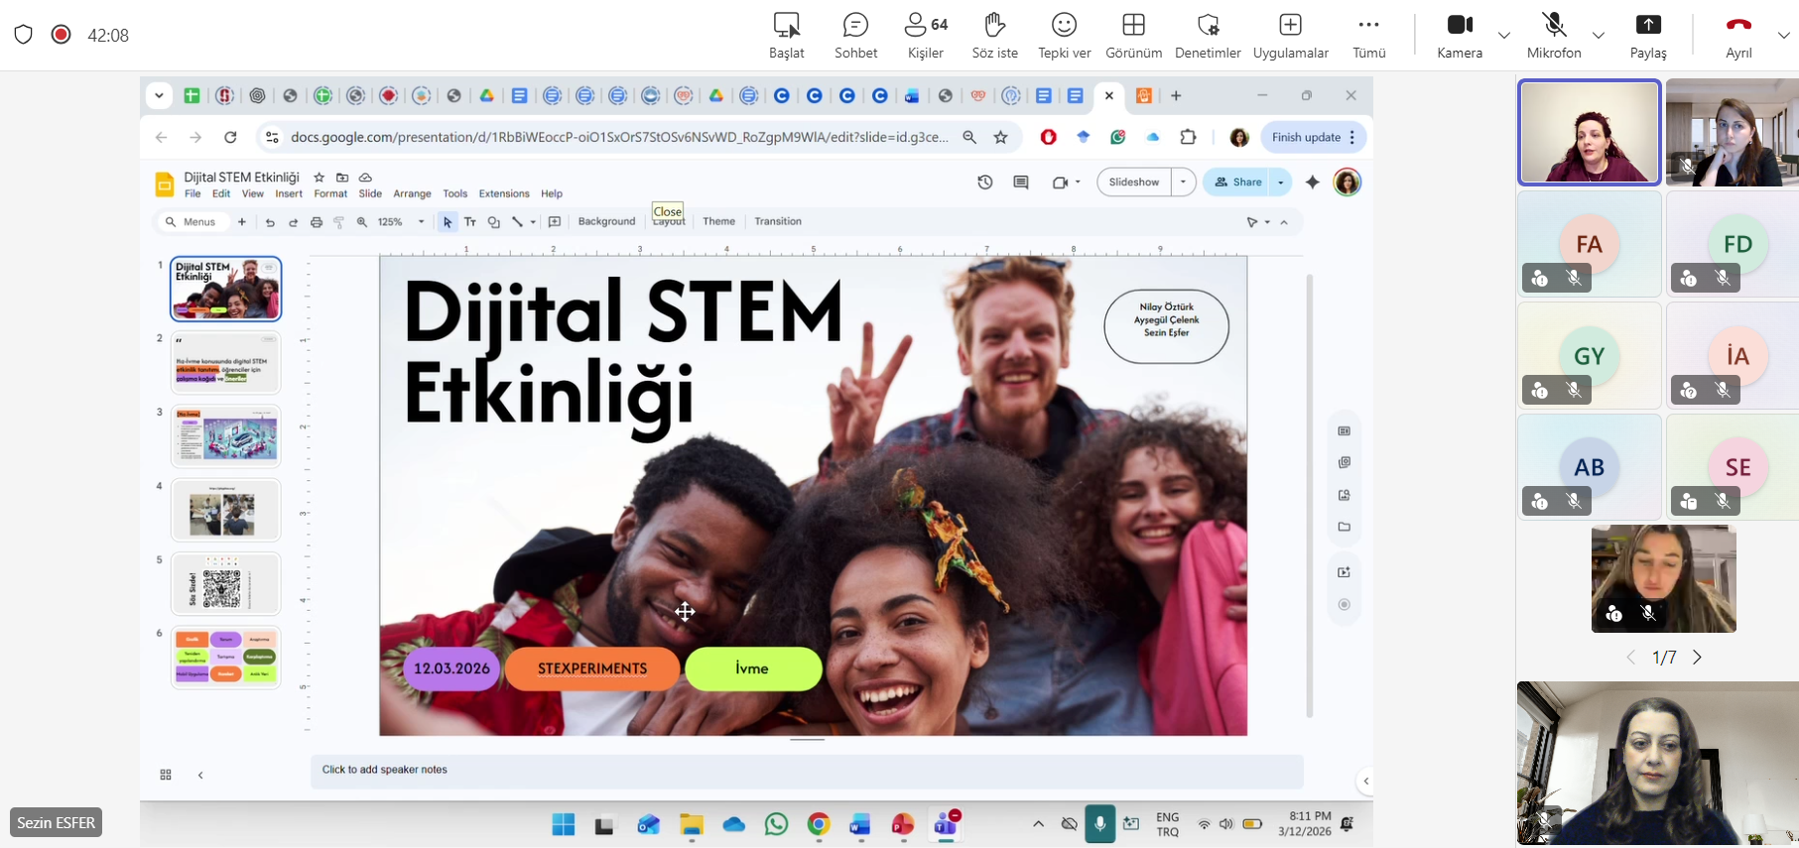
Task: Go to next participants page
Action: pos(1697,658)
